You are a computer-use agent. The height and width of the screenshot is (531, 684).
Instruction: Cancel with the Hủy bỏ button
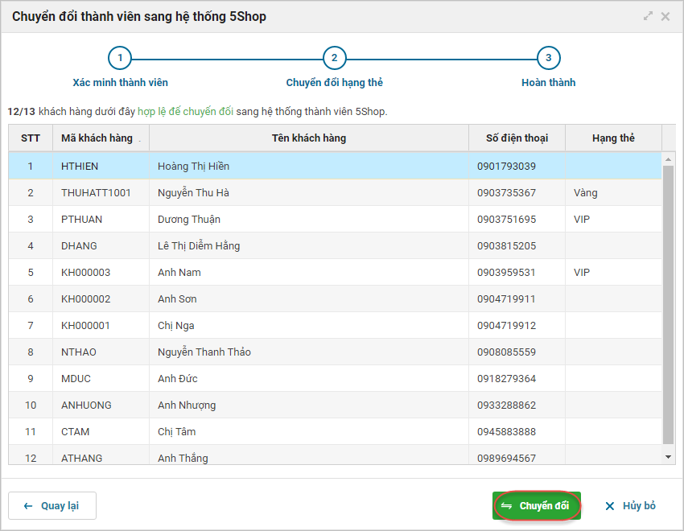(x=631, y=506)
